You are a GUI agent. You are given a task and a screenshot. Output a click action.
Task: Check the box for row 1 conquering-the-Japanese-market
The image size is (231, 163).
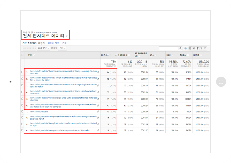click(22, 72)
